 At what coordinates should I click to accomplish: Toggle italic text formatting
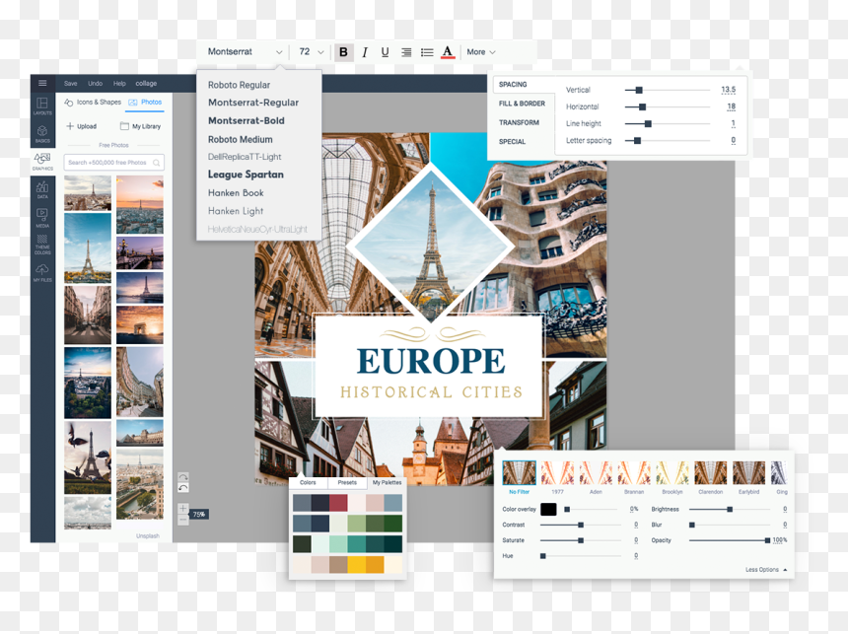tap(365, 52)
